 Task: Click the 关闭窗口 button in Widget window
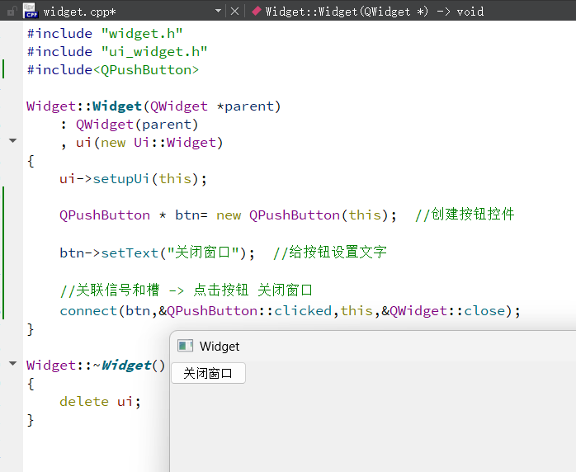tap(208, 373)
